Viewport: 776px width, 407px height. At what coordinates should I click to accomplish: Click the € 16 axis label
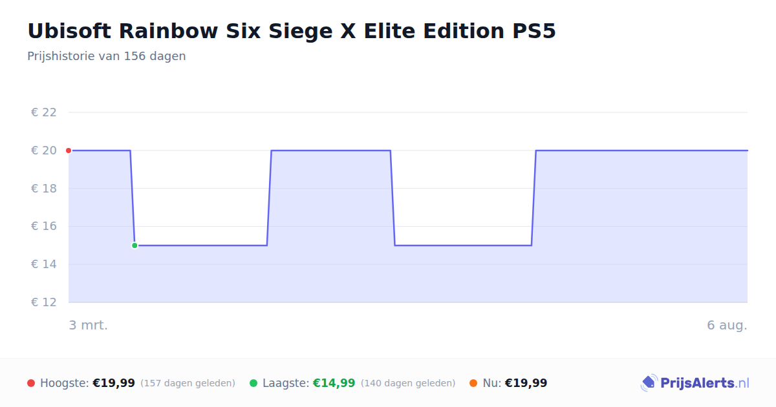tap(44, 226)
